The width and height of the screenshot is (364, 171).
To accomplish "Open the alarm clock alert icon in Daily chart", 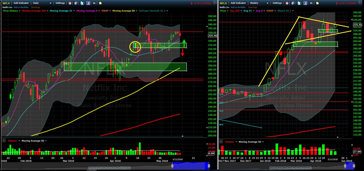I will [70, 3].
